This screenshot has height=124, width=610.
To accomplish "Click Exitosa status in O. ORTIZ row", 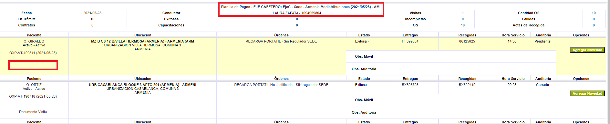I will (x=362, y=85).
